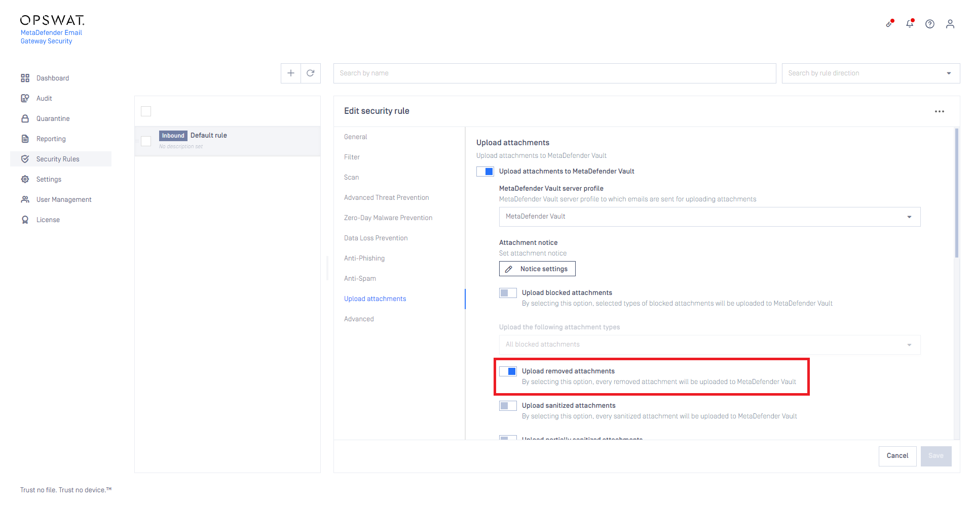Switch to the General tab
Viewport: 973px width, 511px height.
pos(356,137)
